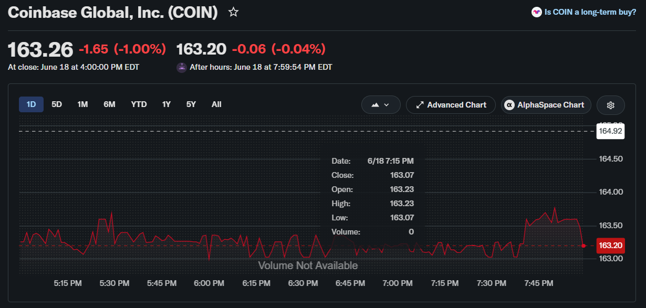
Task: Click the -0.06 (-0.04%) after-hours change
Action: pyautogui.click(x=279, y=49)
